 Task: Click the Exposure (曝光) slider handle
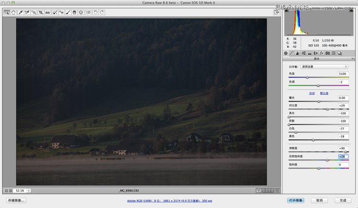coord(319,102)
